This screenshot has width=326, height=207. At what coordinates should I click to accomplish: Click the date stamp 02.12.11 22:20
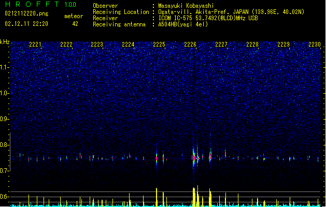[26, 24]
